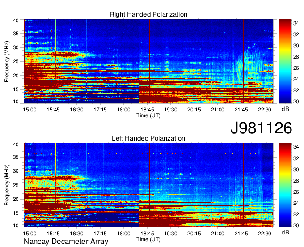This screenshot has width=304, height=247.
Task: Click the color scale bar beside the Left Handed plot
Action: (285, 185)
